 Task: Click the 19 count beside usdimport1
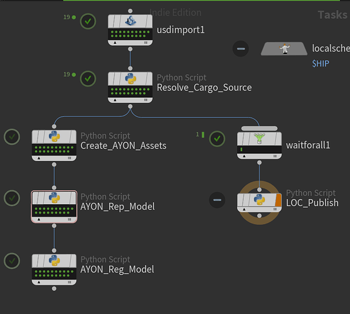(66, 17)
